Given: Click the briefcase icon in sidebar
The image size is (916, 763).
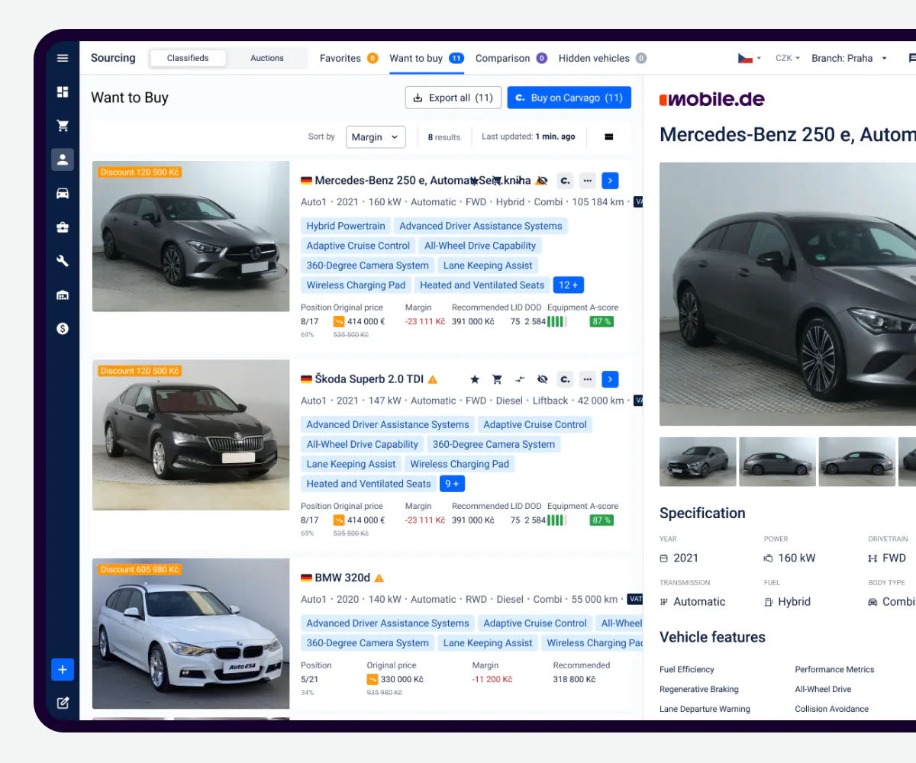Looking at the screenshot, I should (x=63, y=227).
